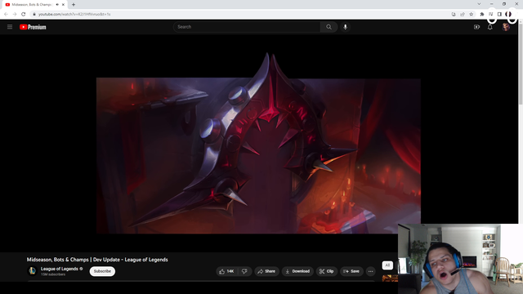Open the Chrome extensions puzzle icon
Viewport: 523px width, 294px height.
[481, 14]
